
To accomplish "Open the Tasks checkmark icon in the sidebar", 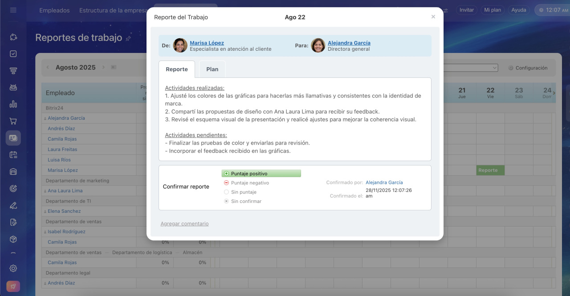I will point(13,54).
